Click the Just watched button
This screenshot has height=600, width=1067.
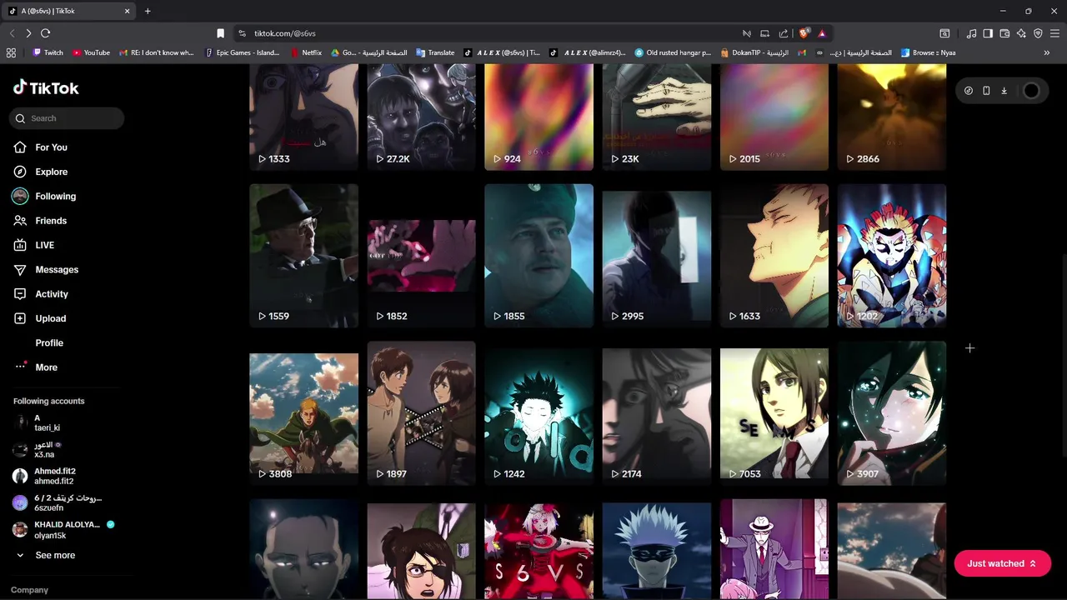pos(1002,563)
